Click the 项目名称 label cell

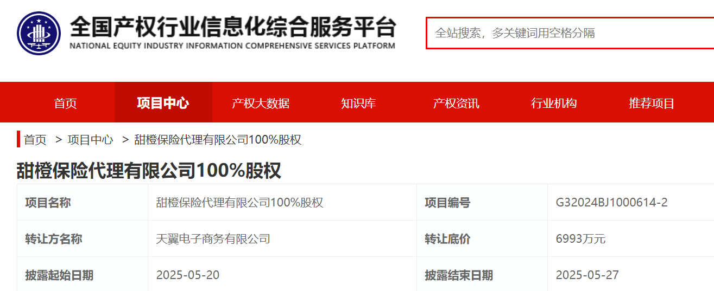[83, 203]
